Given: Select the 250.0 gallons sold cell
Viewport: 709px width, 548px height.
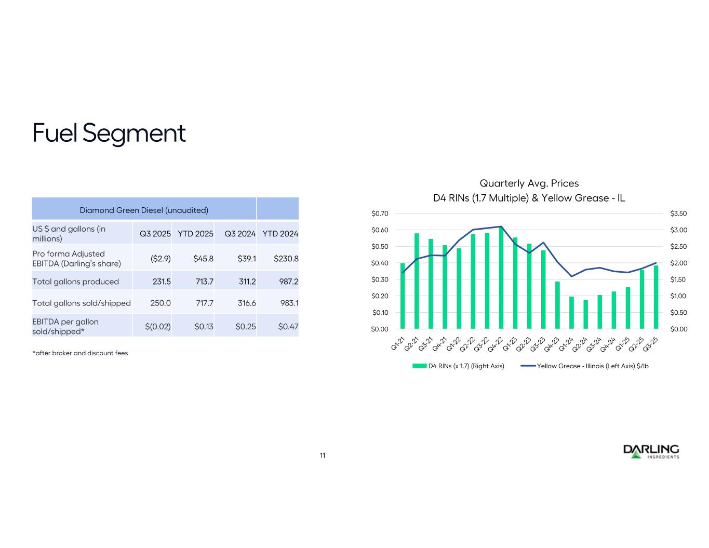Looking at the screenshot, I should (x=160, y=303).
